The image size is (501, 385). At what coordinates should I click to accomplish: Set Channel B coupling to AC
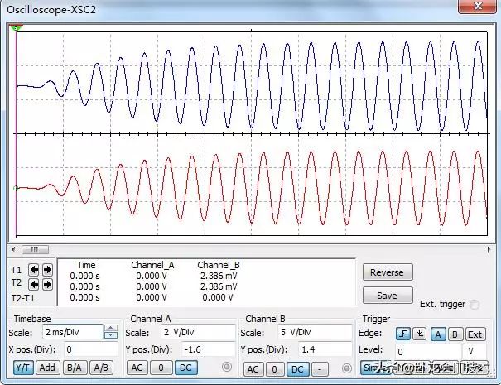tap(253, 369)
